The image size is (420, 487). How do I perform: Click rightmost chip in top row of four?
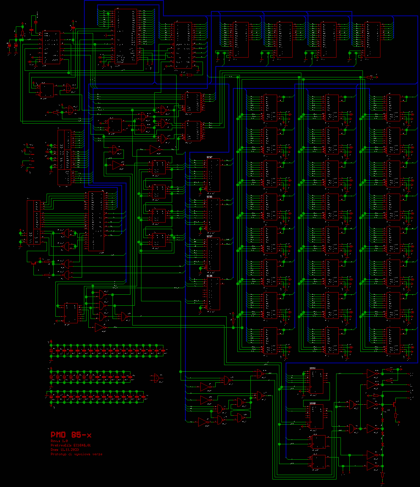[373, 40]
